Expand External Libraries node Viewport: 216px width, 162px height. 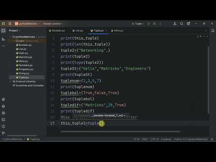(10, 81)
